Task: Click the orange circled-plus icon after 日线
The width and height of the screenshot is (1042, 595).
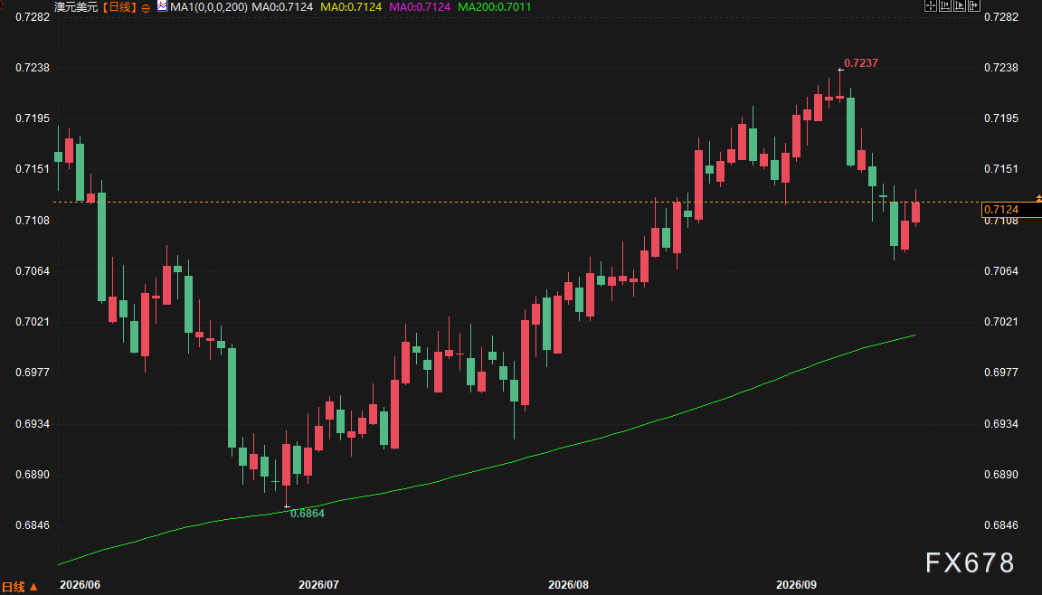Action: [x=146, y=8]
